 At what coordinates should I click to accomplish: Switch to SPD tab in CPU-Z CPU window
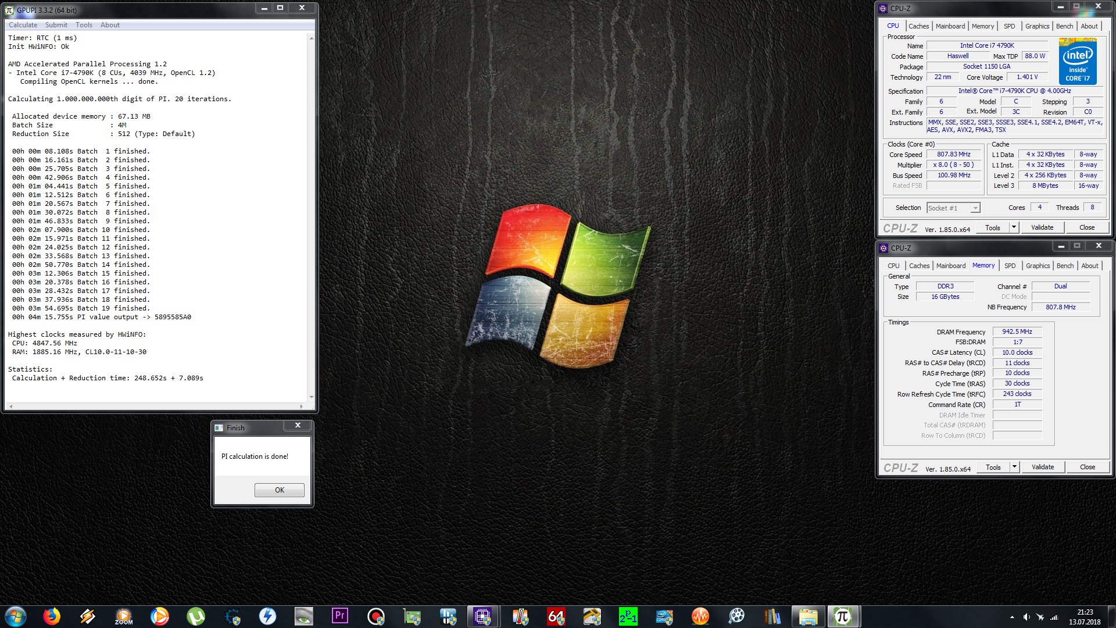coord(1009,26)
